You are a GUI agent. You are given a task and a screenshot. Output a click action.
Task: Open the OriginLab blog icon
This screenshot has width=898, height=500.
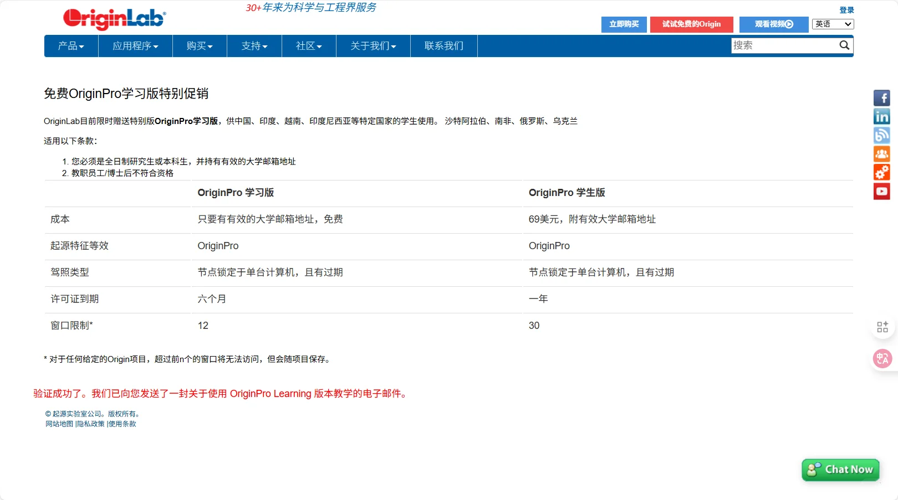pos(882,135)
